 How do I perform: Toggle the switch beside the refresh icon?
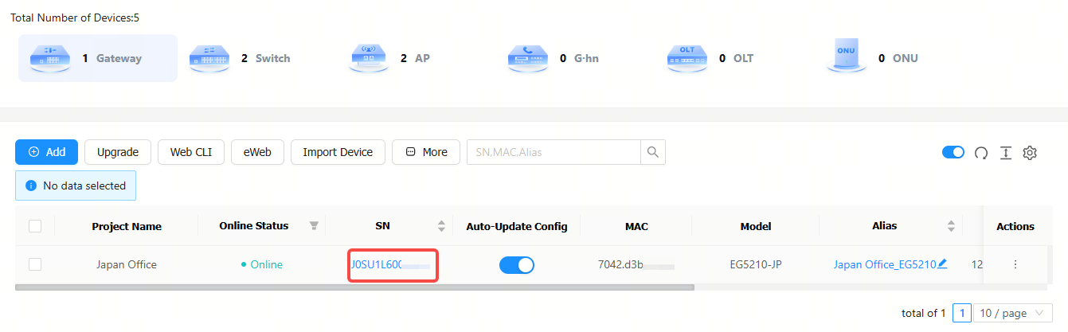953,152
